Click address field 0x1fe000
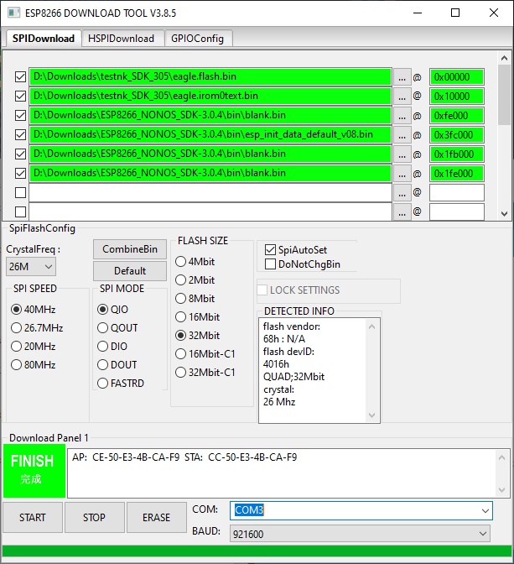Viewport: 514px width, 564px height. coord(457,174)
